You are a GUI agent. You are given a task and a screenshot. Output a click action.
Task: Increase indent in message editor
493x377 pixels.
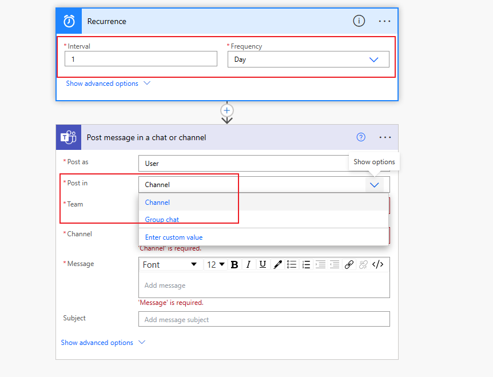[320, 265]
